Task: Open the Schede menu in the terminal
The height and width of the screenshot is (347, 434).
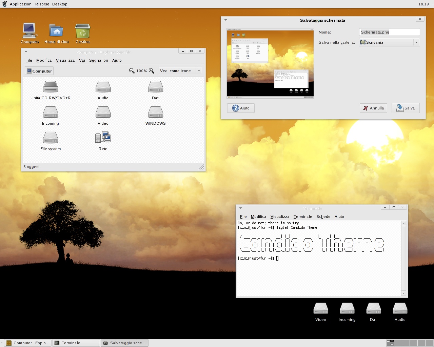Action: (x=323, y=217)
